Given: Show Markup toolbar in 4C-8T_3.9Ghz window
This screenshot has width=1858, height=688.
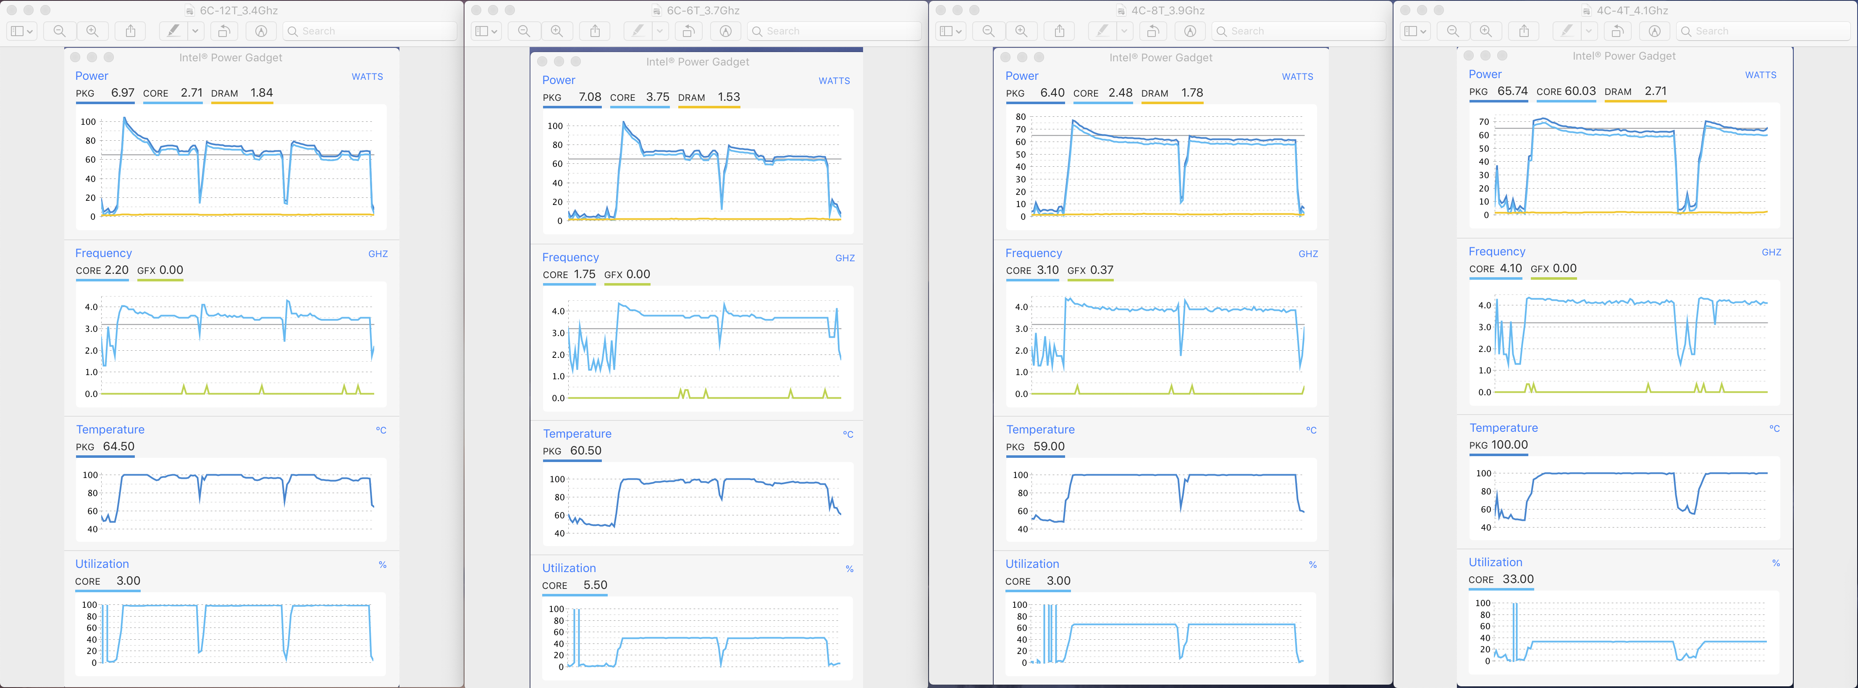Looking at the screenshot, I should (x=1191, y=31).
